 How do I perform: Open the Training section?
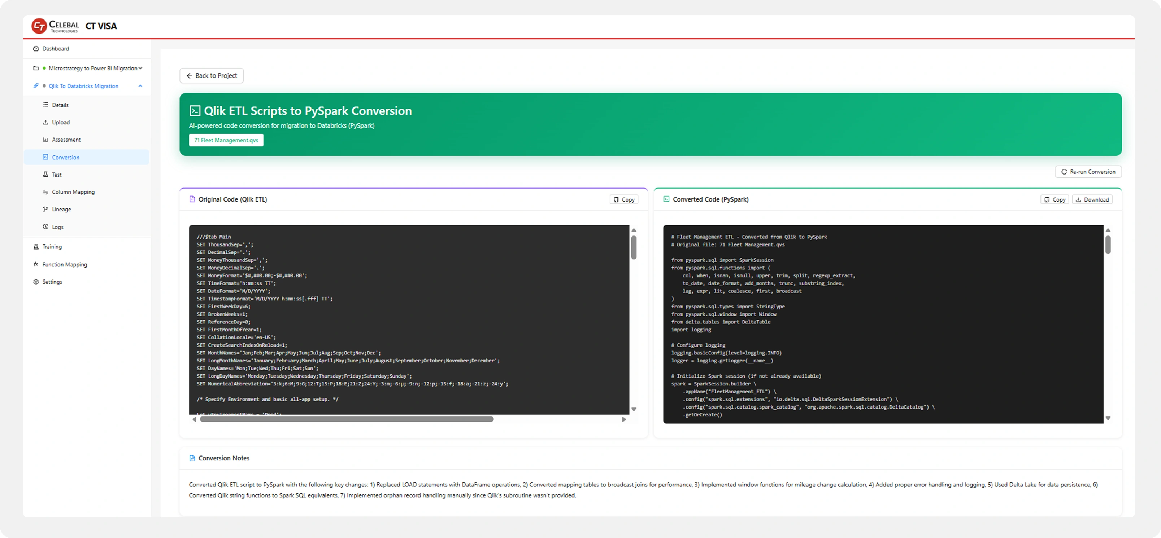(87, 247)
